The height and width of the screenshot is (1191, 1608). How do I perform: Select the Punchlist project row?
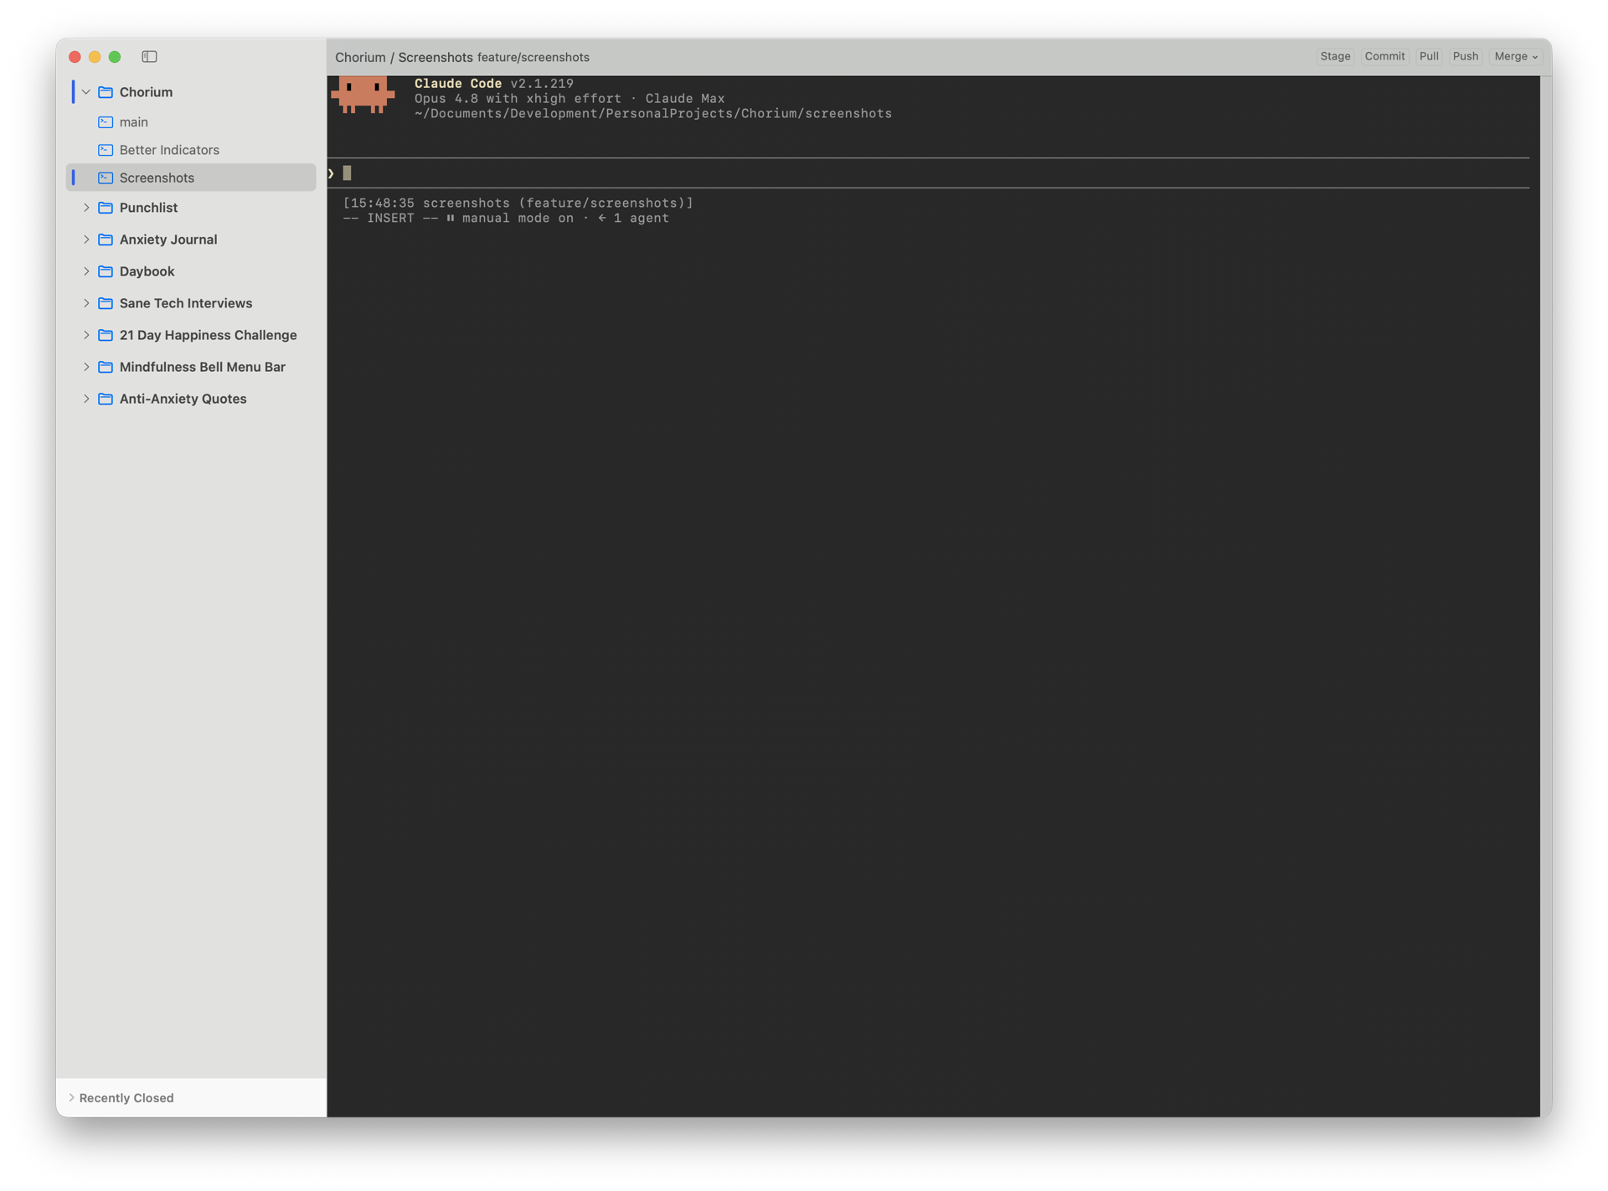(191, 208)
